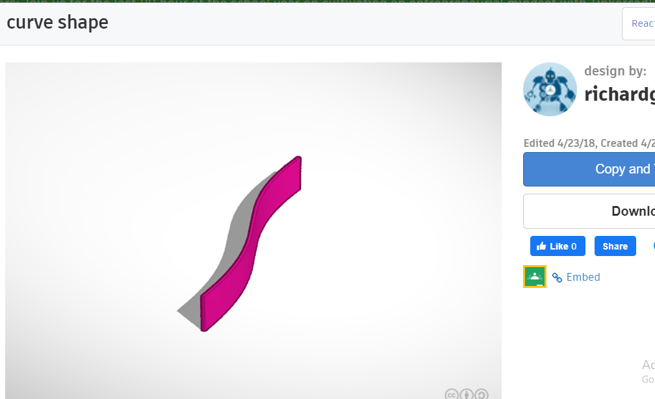Click the 'design by:' label
The width and height of the screenshot is (655, 399).
pos(615,71)
